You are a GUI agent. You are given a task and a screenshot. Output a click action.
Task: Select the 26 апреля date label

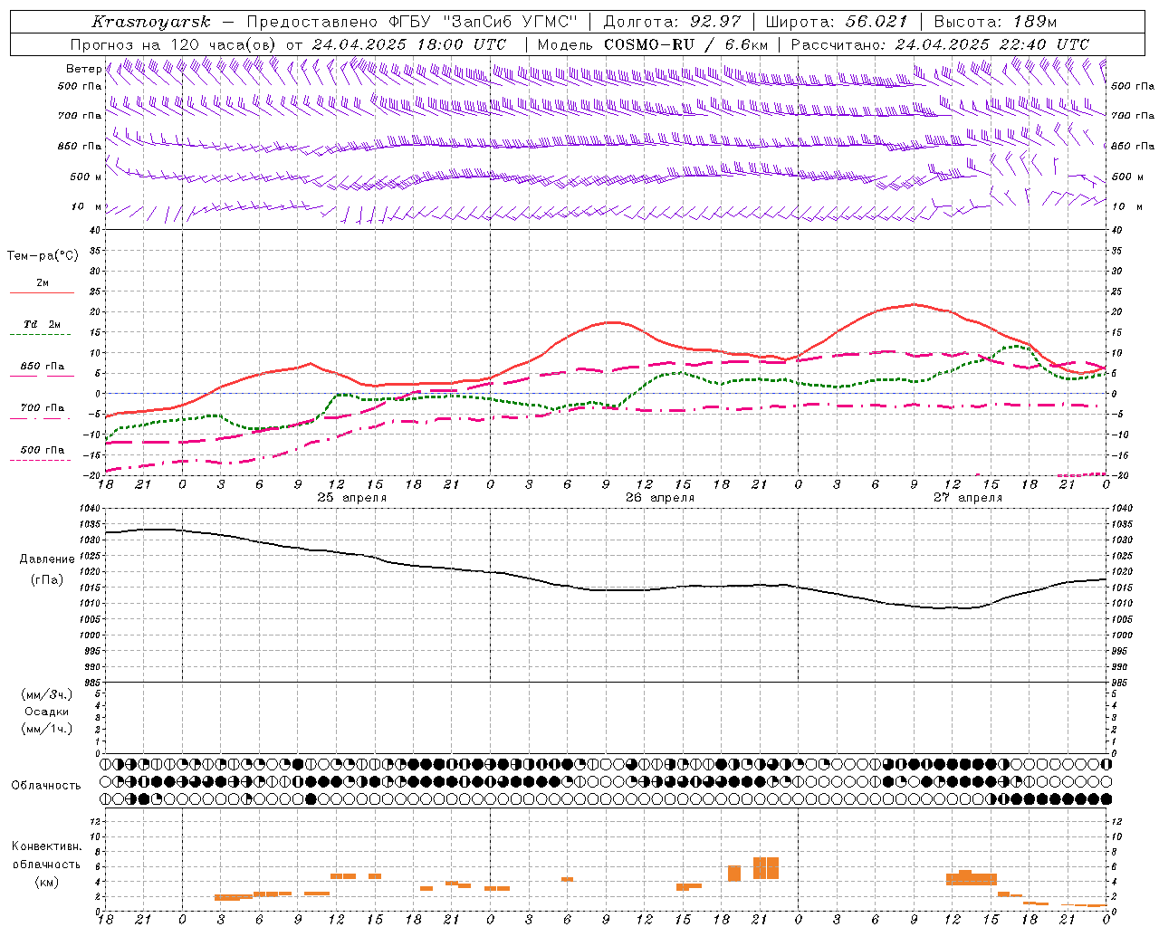click(660, 498)
